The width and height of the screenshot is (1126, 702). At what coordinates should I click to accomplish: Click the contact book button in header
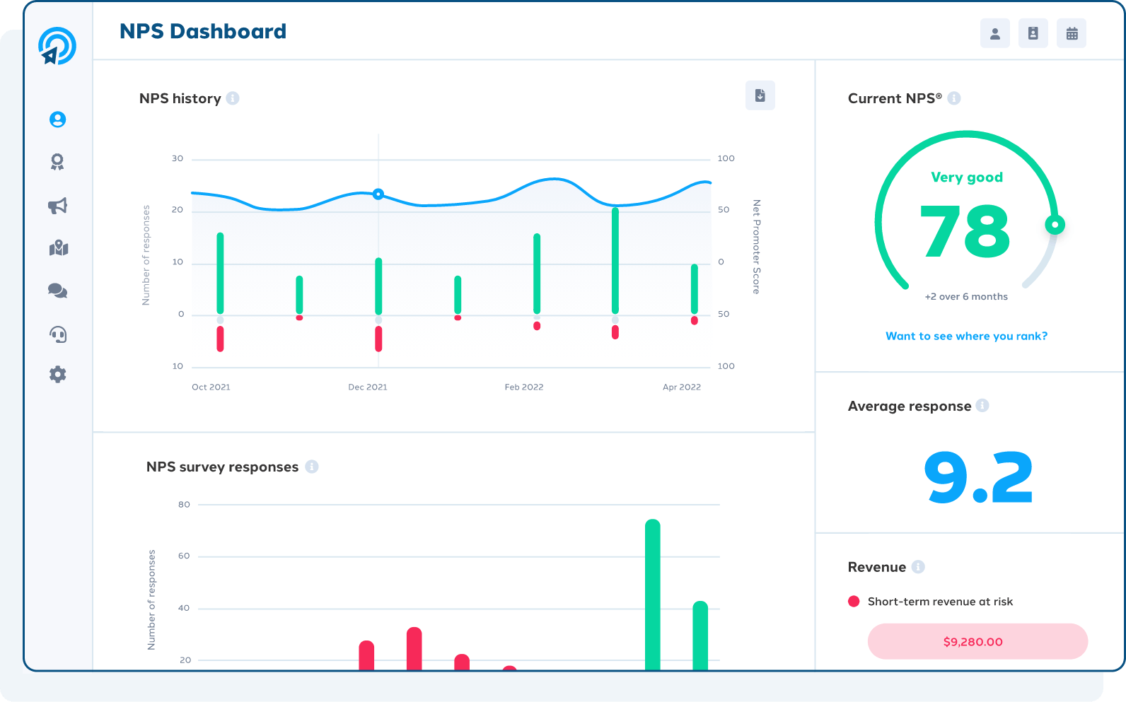pyautogui.click(x=1033, y=33)
